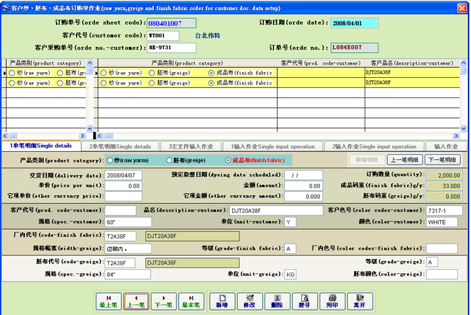Click 上一笔明细 previous detail button
The width and height of the screenshot is (471, 315).
coord(404,160)
